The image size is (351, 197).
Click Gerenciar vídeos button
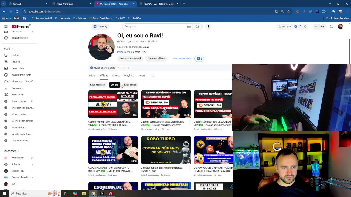click(x=156, y=59)
